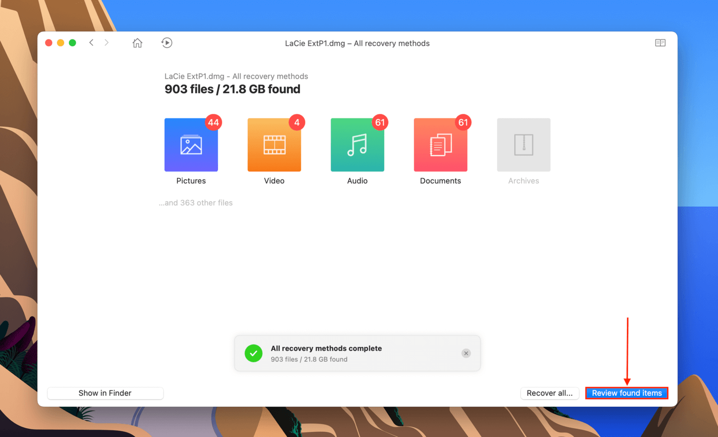Dismiss the recovery complete notification
The width and height of the screenshot is (718, 437).
[x=466, y=353]
